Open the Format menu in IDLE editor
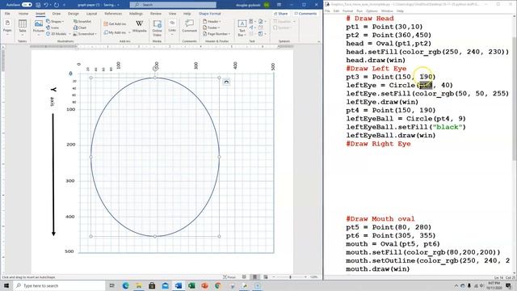This screenshot has height=291, width=517. click(x=347, y=11)
